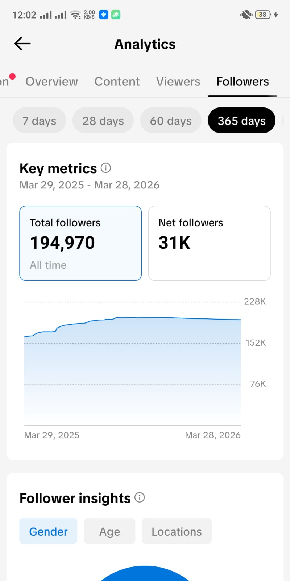Show Locations follower insights

point(177,531)
